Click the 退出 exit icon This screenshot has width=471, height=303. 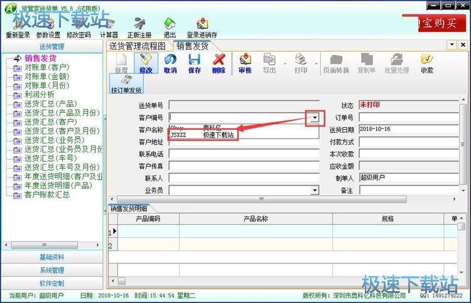(x=170, y=24)
